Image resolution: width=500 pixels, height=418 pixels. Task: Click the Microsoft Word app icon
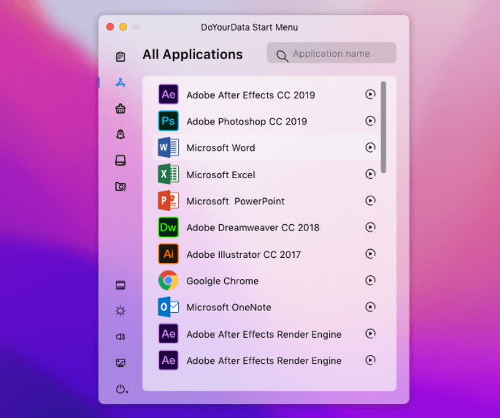click(x=168, y=148)
